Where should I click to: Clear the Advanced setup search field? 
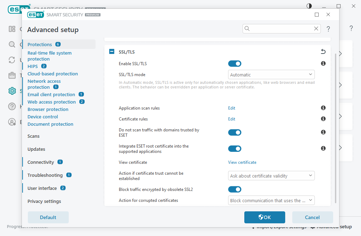(x=316, y=29)
